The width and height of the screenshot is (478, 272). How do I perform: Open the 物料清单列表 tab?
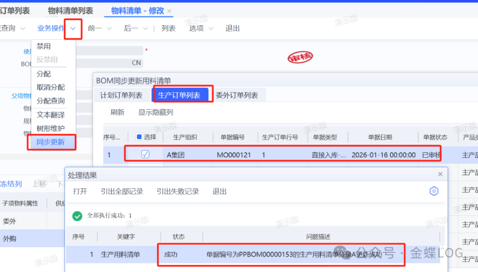[x=70, y=11]
